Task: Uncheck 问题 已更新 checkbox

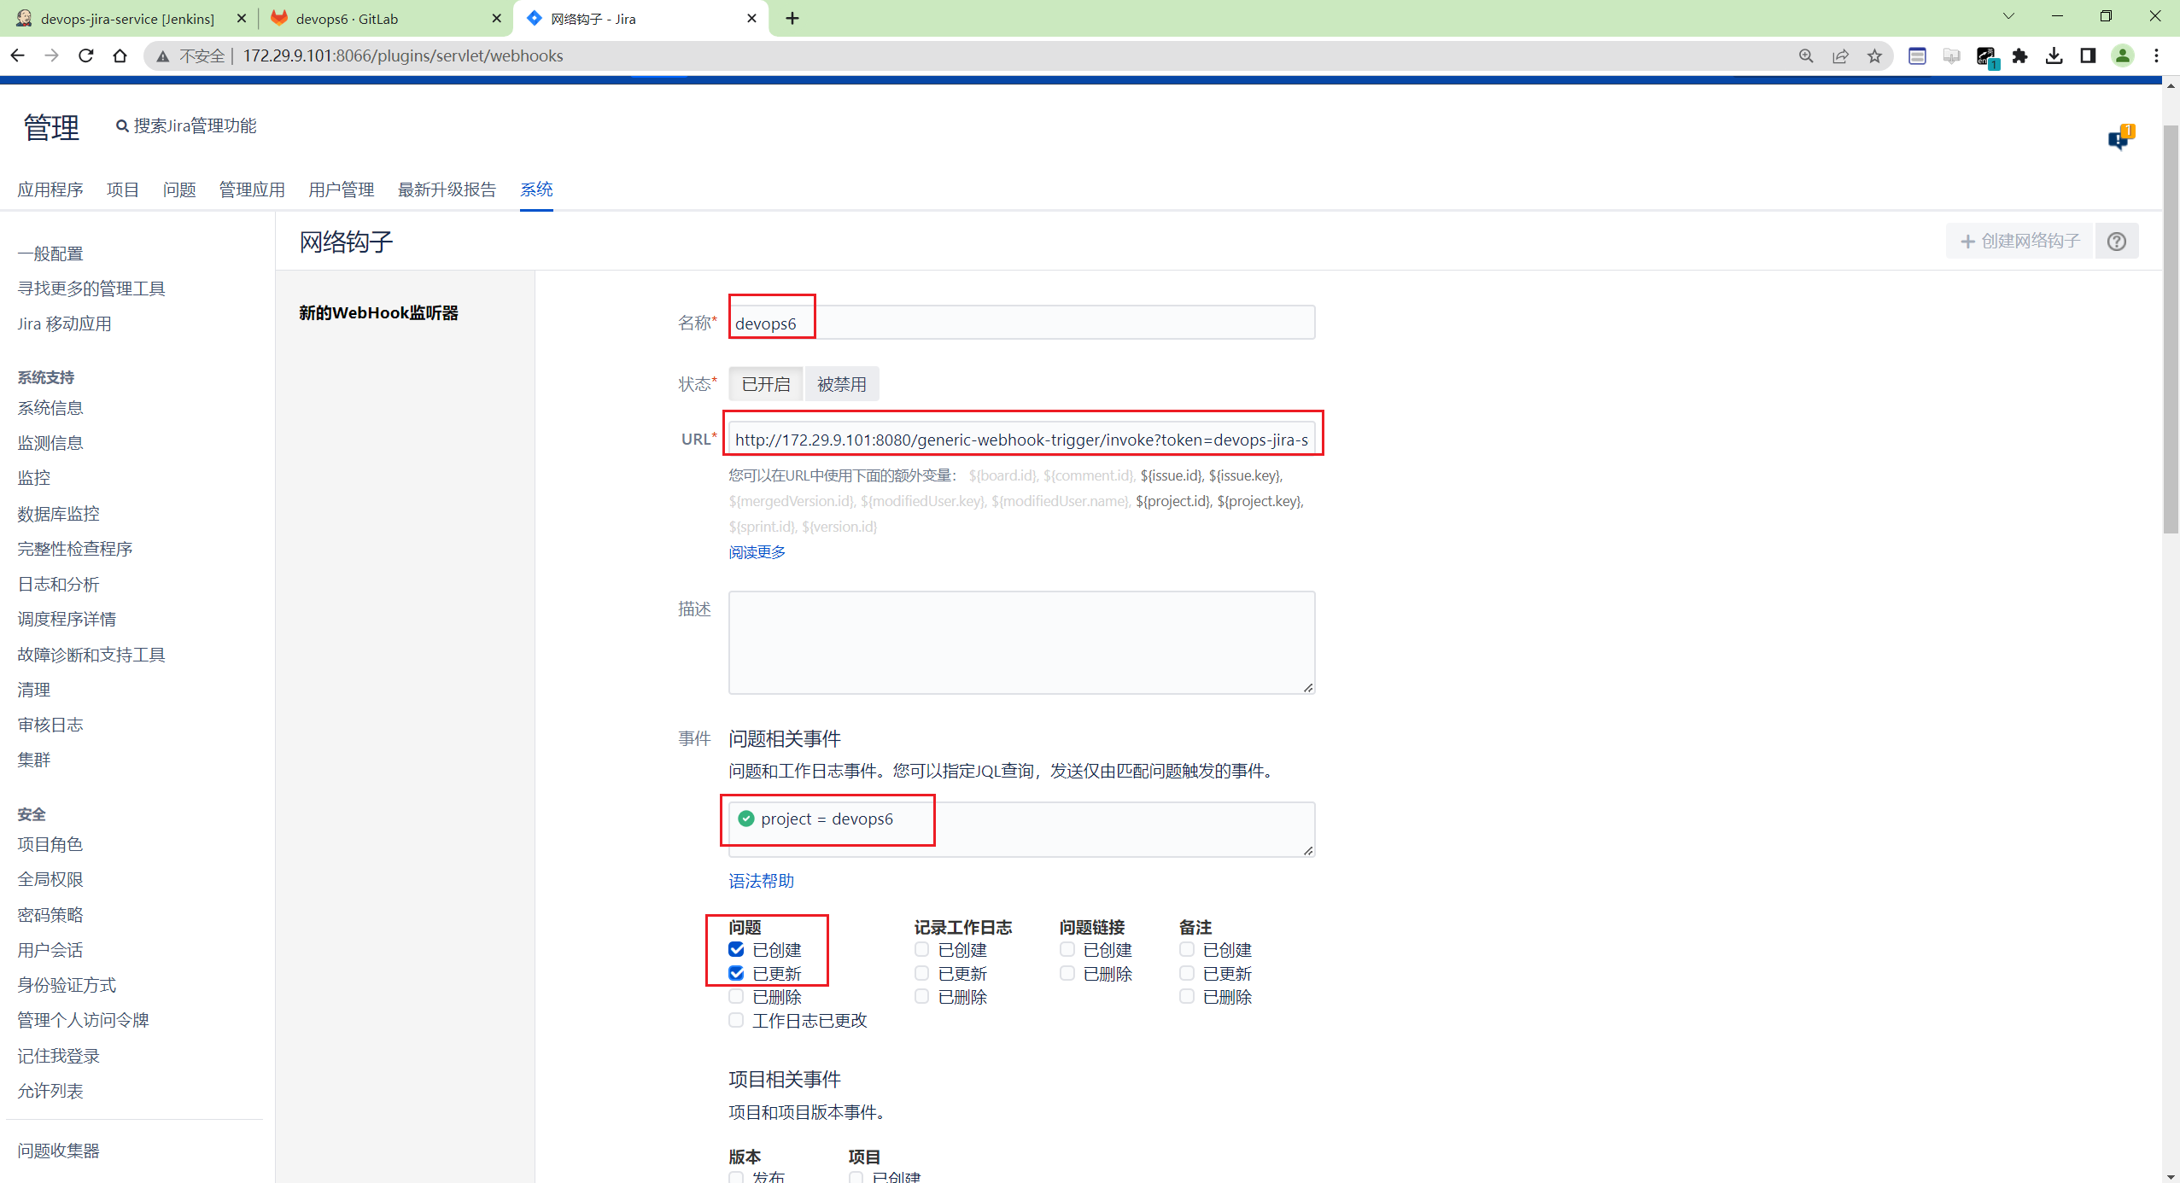Action: pos(736,973)
